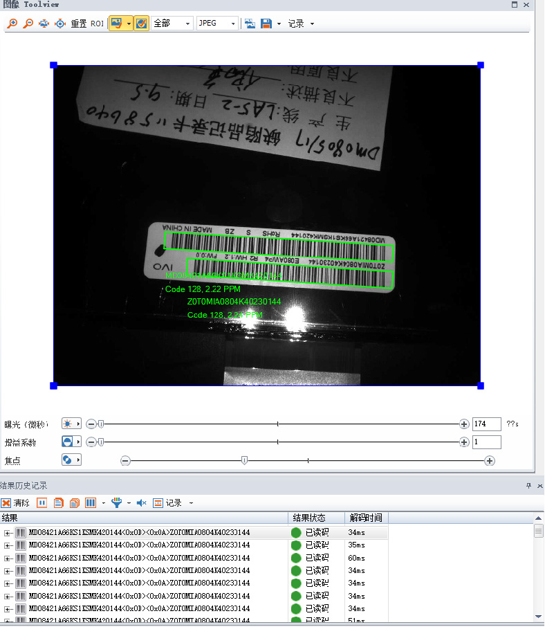545x627 pixels.
Task: Toggle the result graphics checkmark button
Action: tap(142, 24)
